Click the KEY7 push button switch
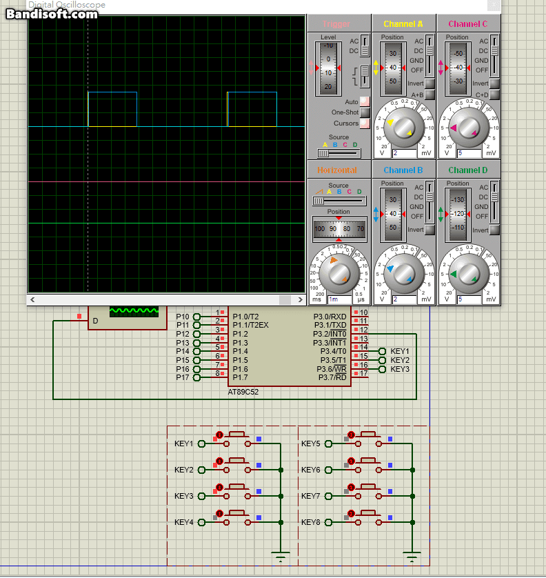Image resolution: width=546 pixels, height=578 pixels. tap(368, 492)
